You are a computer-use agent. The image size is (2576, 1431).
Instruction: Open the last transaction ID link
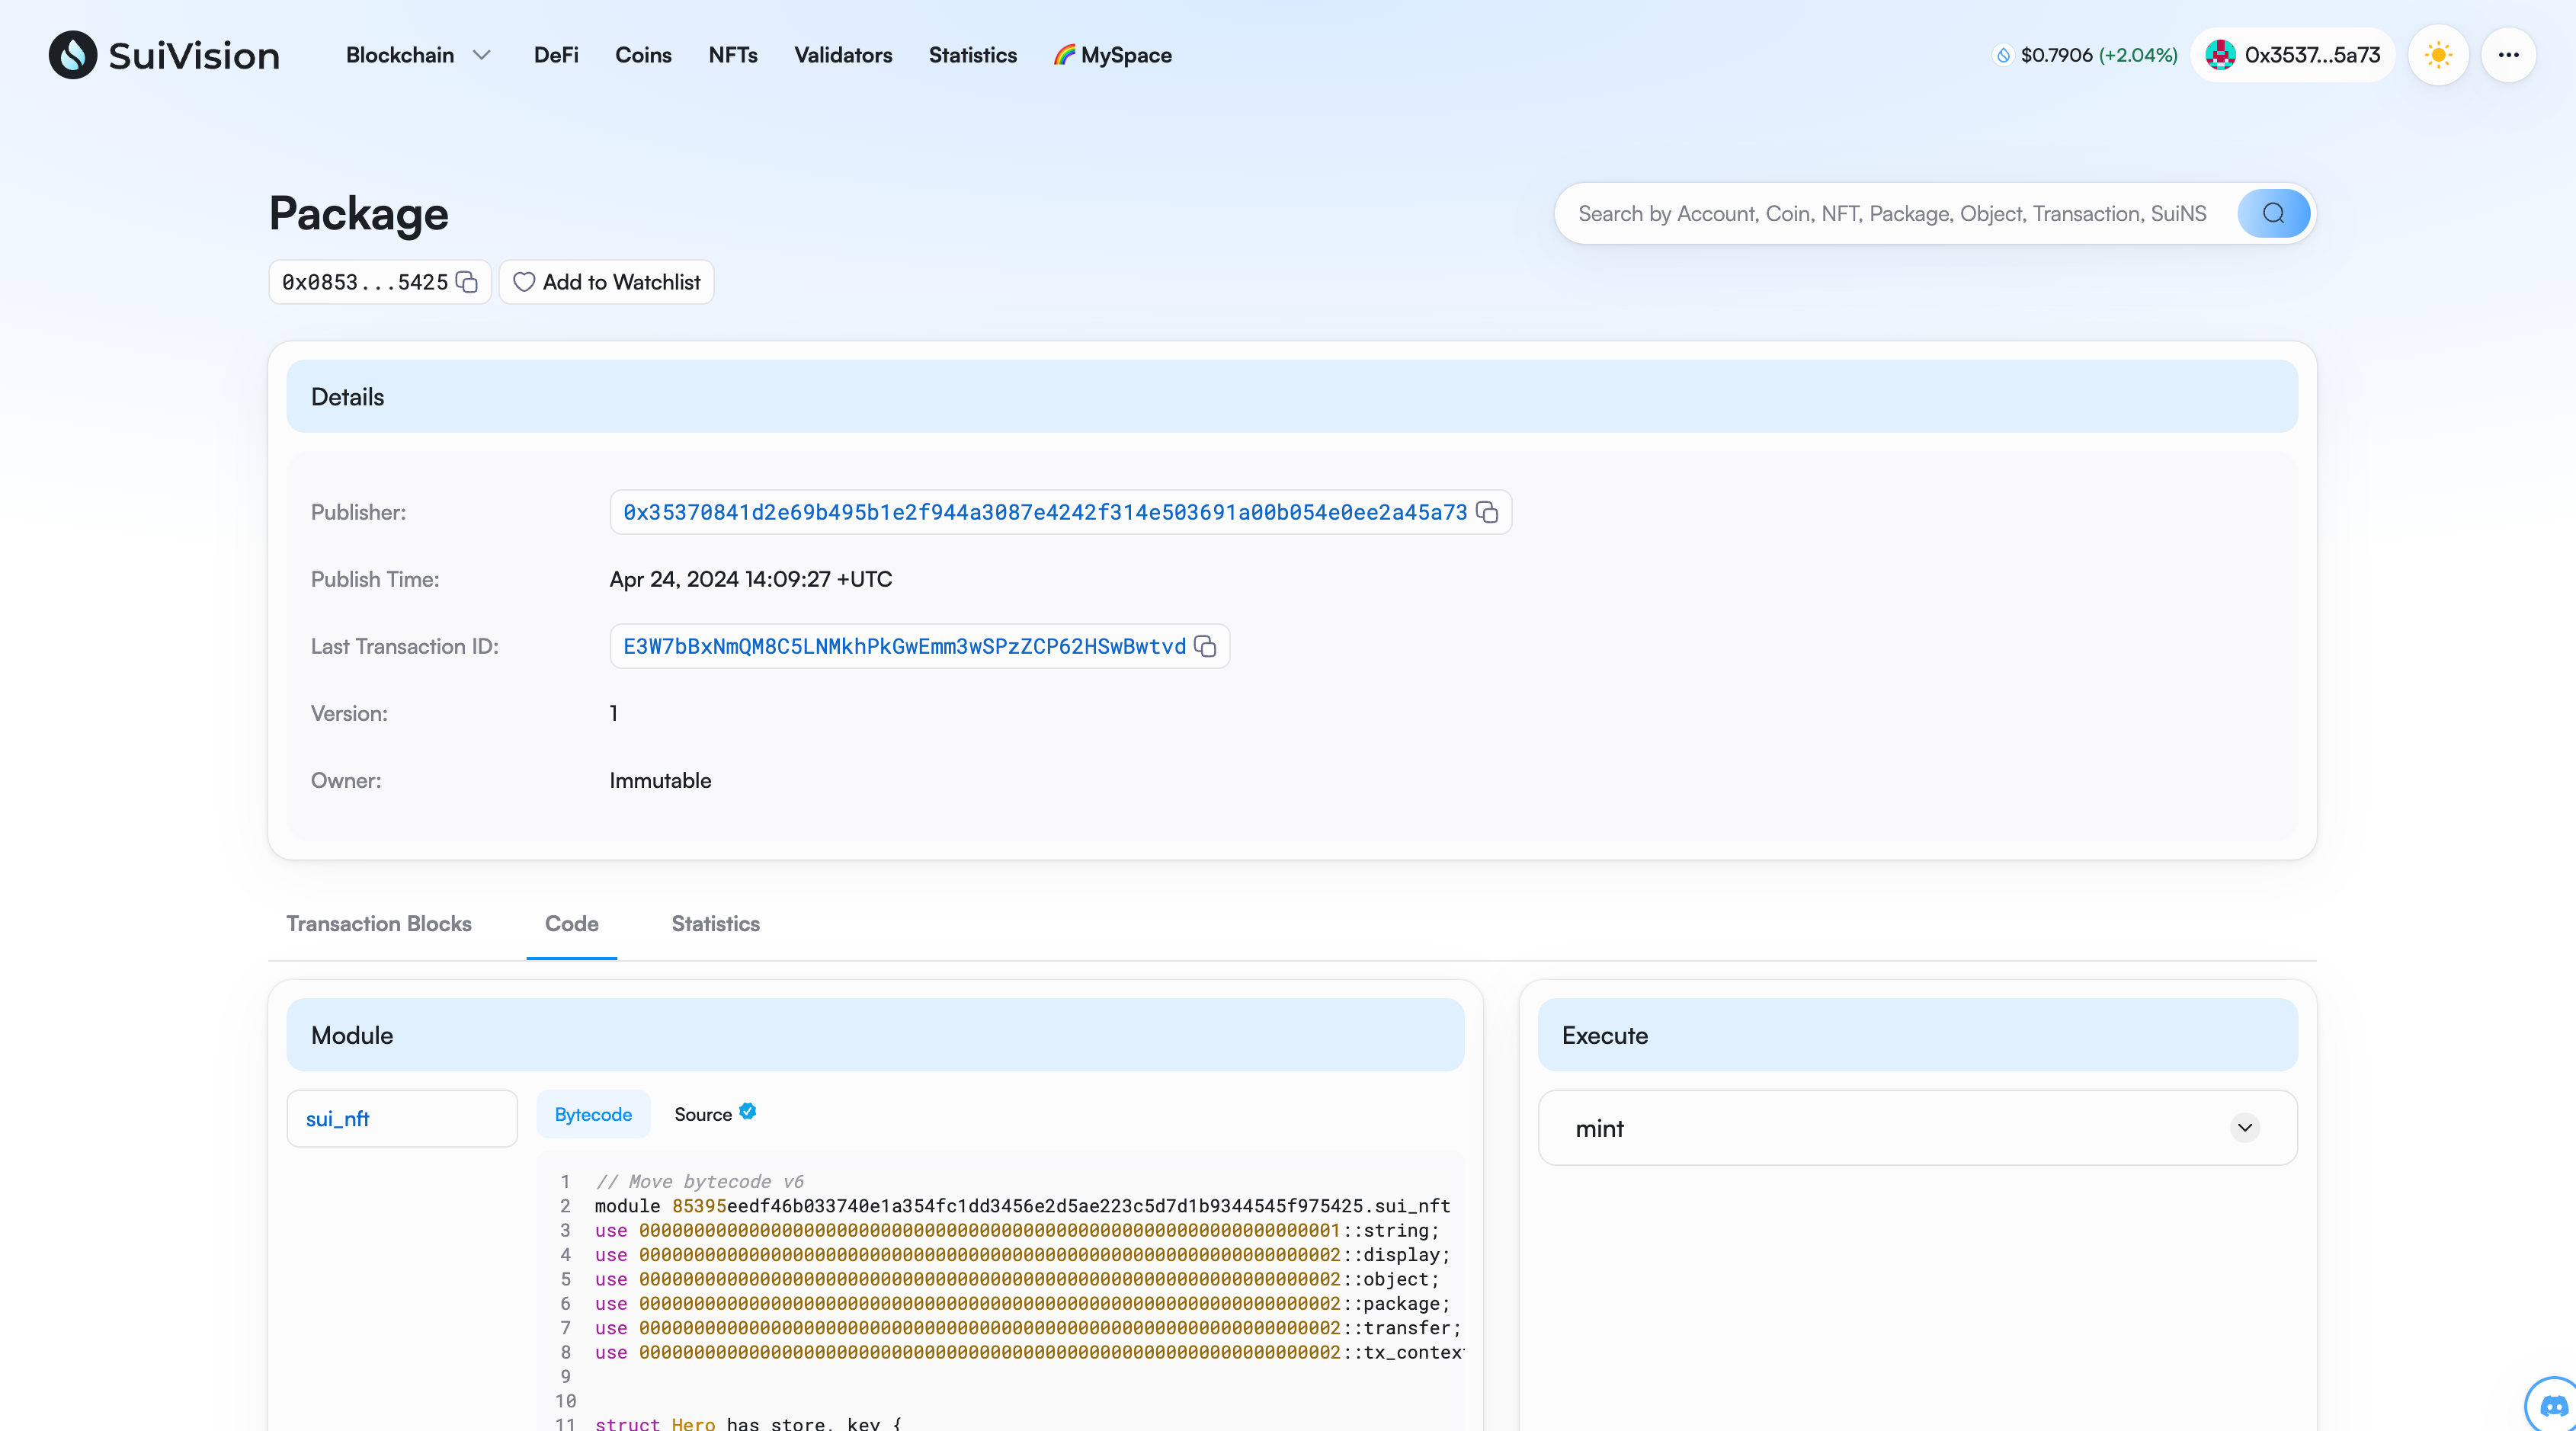[x=904, y=646]
